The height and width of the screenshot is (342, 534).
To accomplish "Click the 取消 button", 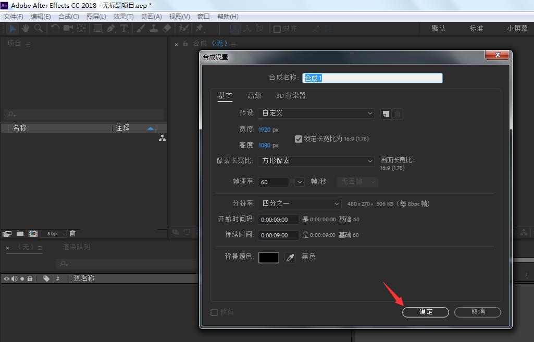I will click(477, 312).
